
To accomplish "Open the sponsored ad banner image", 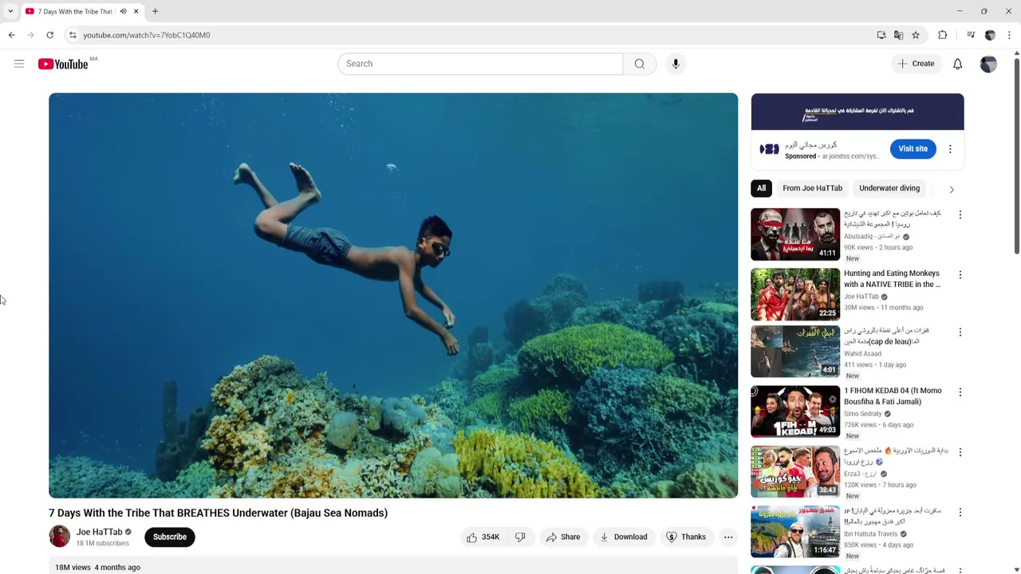I will point(857,112).
